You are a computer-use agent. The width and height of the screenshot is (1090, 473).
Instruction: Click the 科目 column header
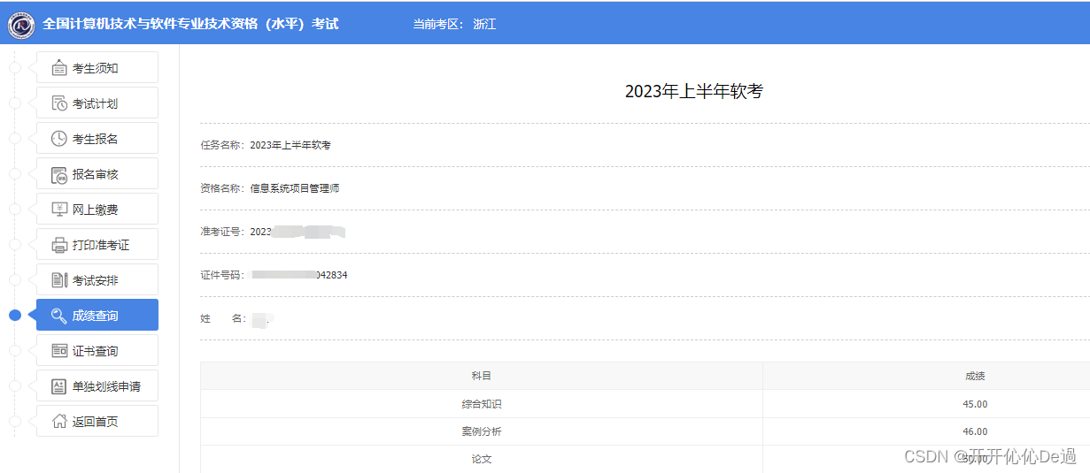(481, 376)
